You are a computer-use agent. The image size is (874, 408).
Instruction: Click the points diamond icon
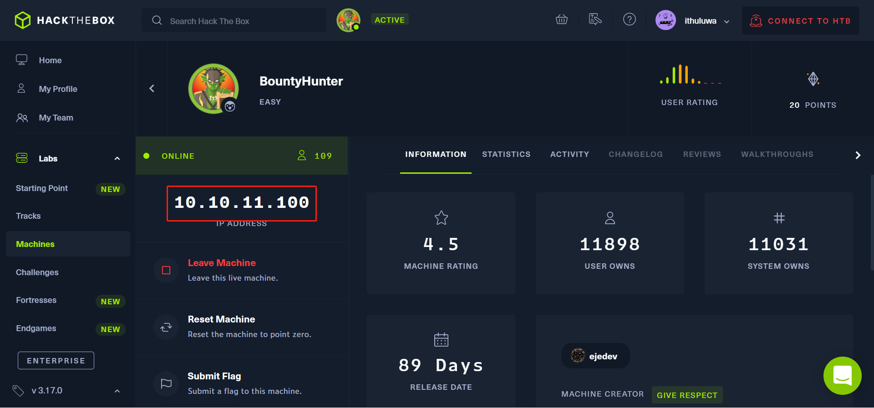[x=813, y=79]
